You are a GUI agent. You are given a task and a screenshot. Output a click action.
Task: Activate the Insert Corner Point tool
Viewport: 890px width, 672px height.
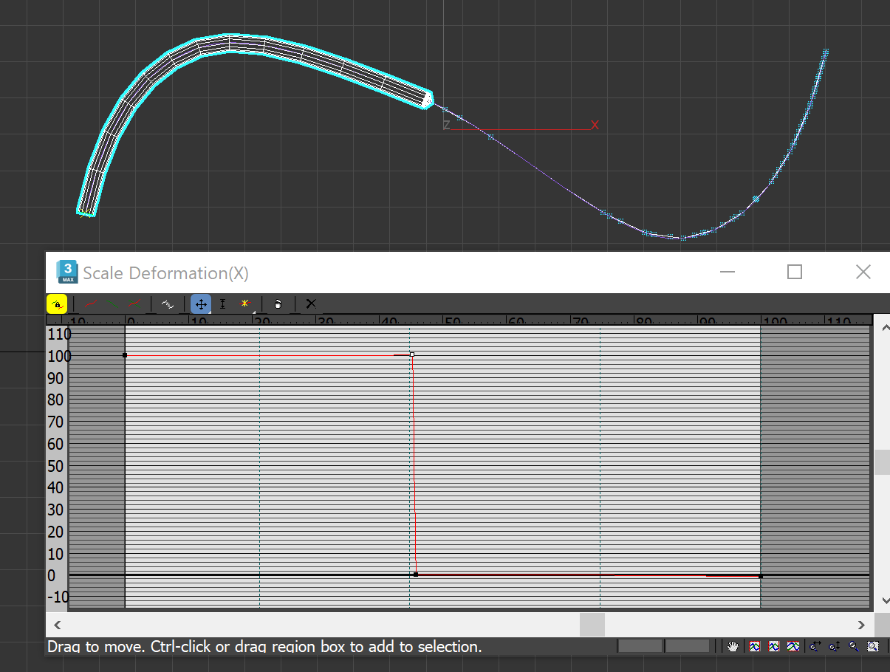244,304
